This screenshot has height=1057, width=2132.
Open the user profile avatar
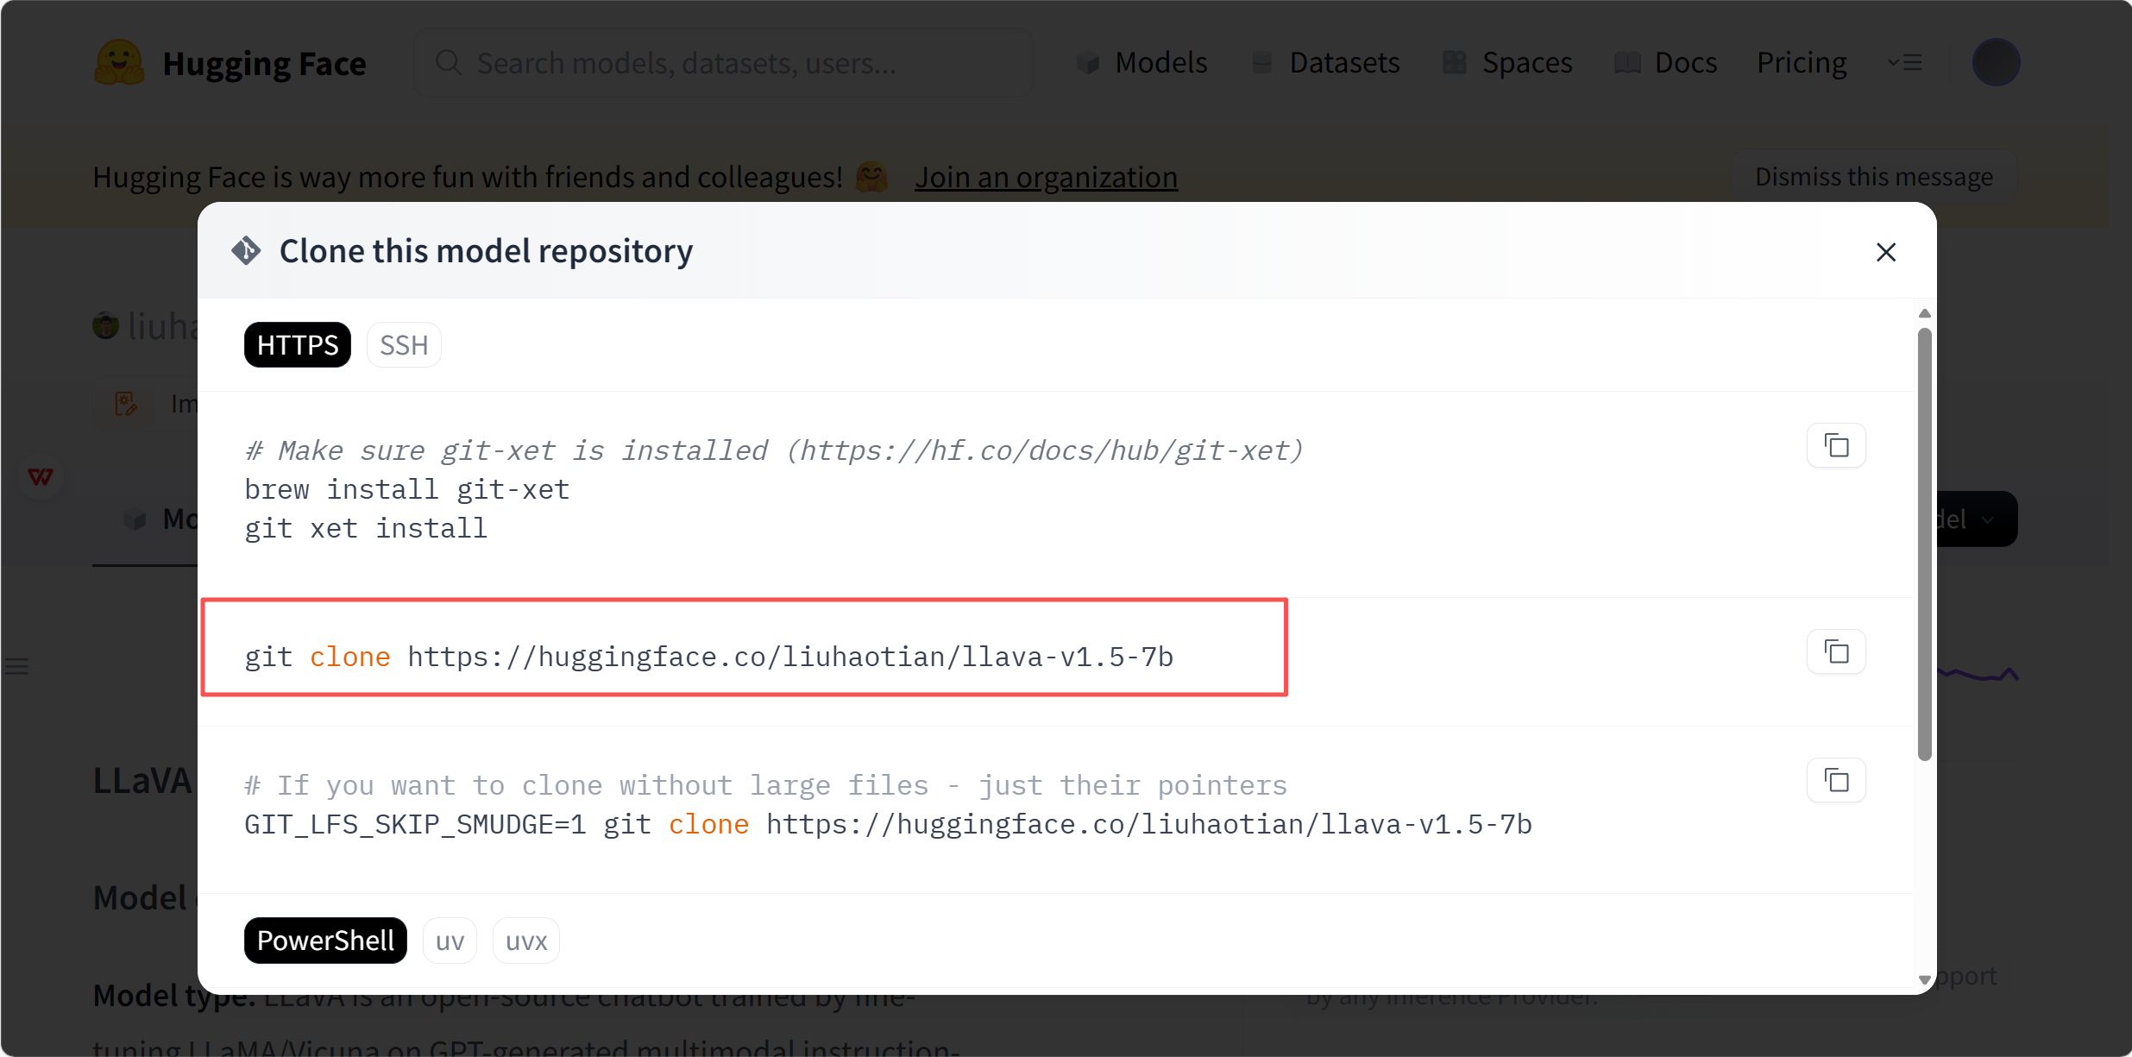[x=1996, y=63]
